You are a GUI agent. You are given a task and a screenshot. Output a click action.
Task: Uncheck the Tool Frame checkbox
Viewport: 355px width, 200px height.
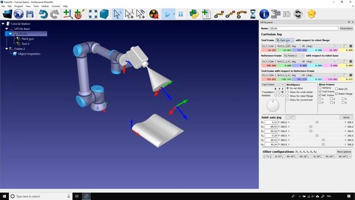[320, 92]
